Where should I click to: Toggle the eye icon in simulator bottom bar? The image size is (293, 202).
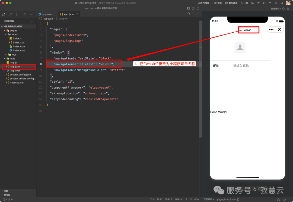pos(284,200)
